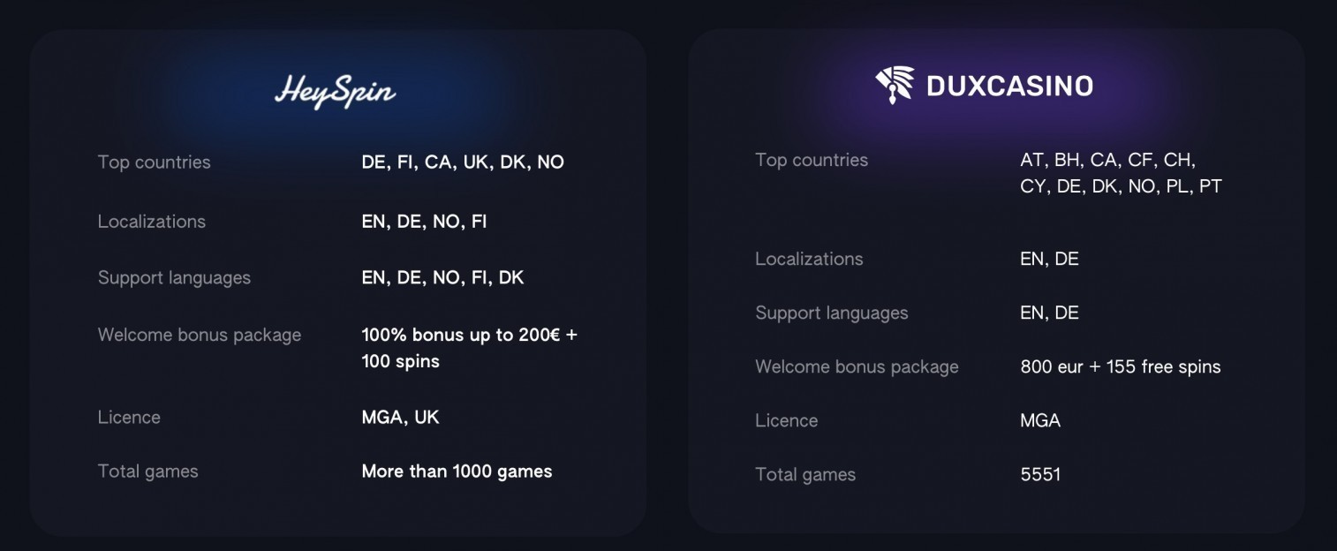Click HeySpin licence value MGA, UK
This screenshot has width=1337, height=551.
(400, 418)
